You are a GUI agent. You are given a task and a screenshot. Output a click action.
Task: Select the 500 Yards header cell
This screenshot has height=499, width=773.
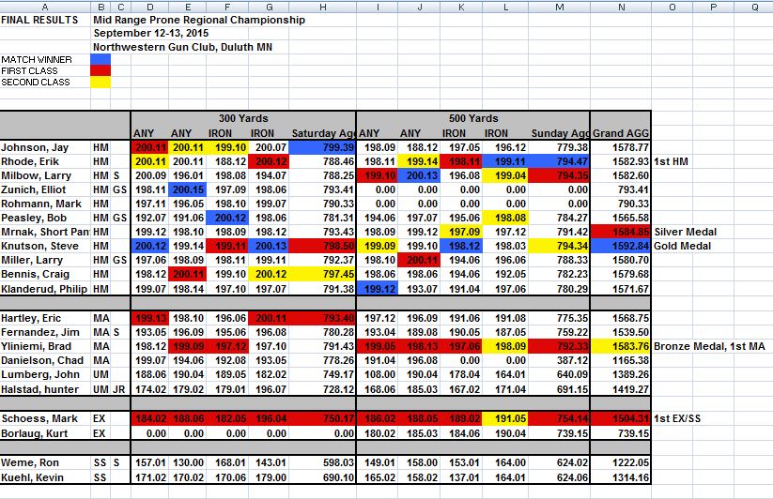pyautogui.click(x=473, y=118)
